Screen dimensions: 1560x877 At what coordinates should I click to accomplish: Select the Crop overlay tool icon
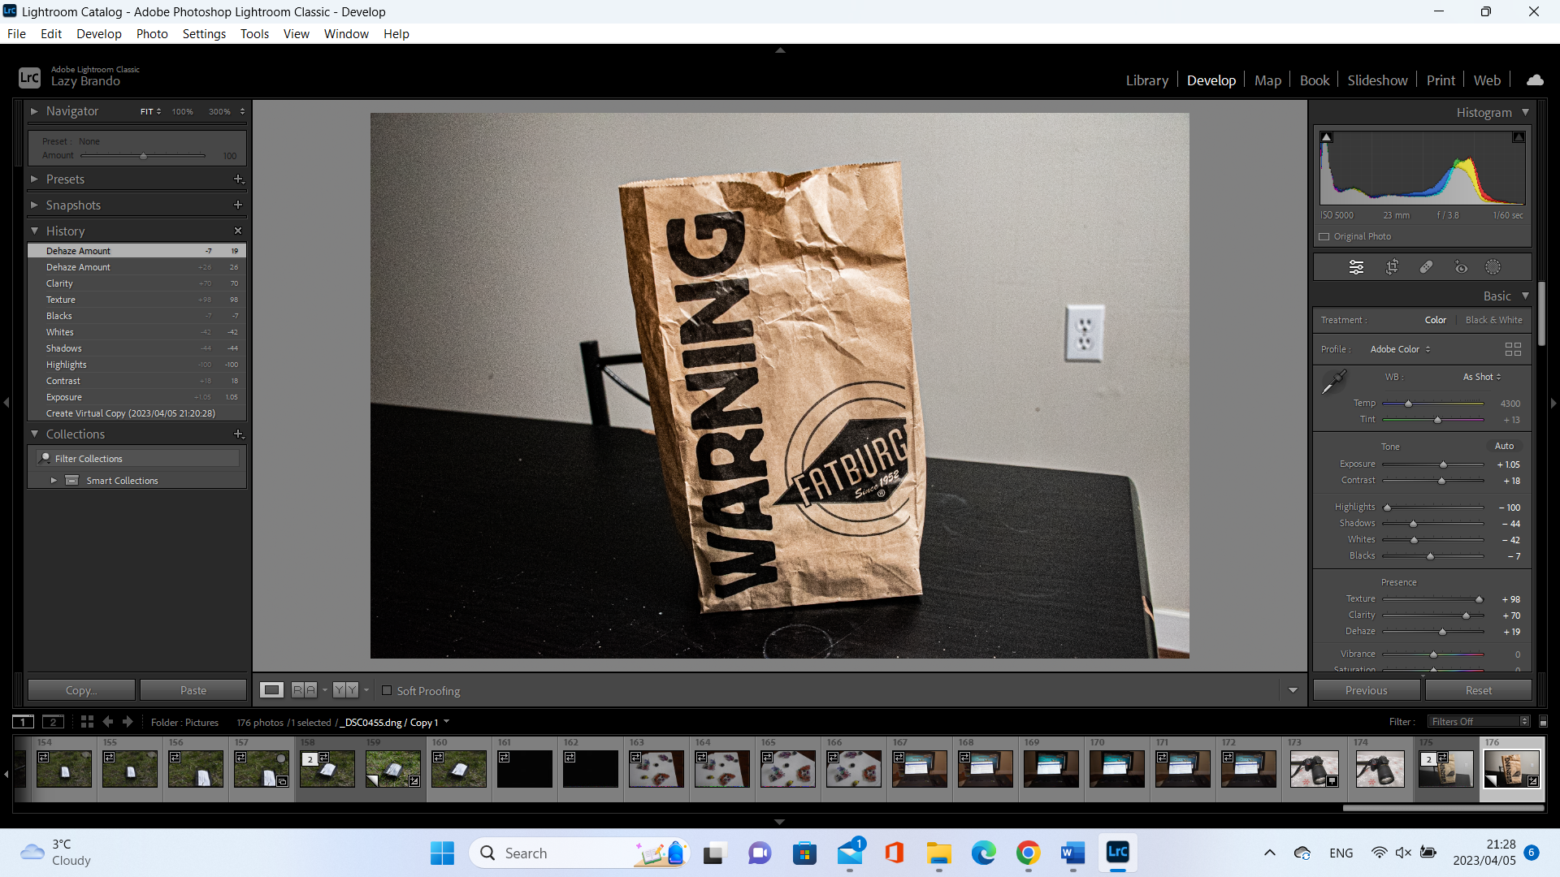coord(1392,267)
